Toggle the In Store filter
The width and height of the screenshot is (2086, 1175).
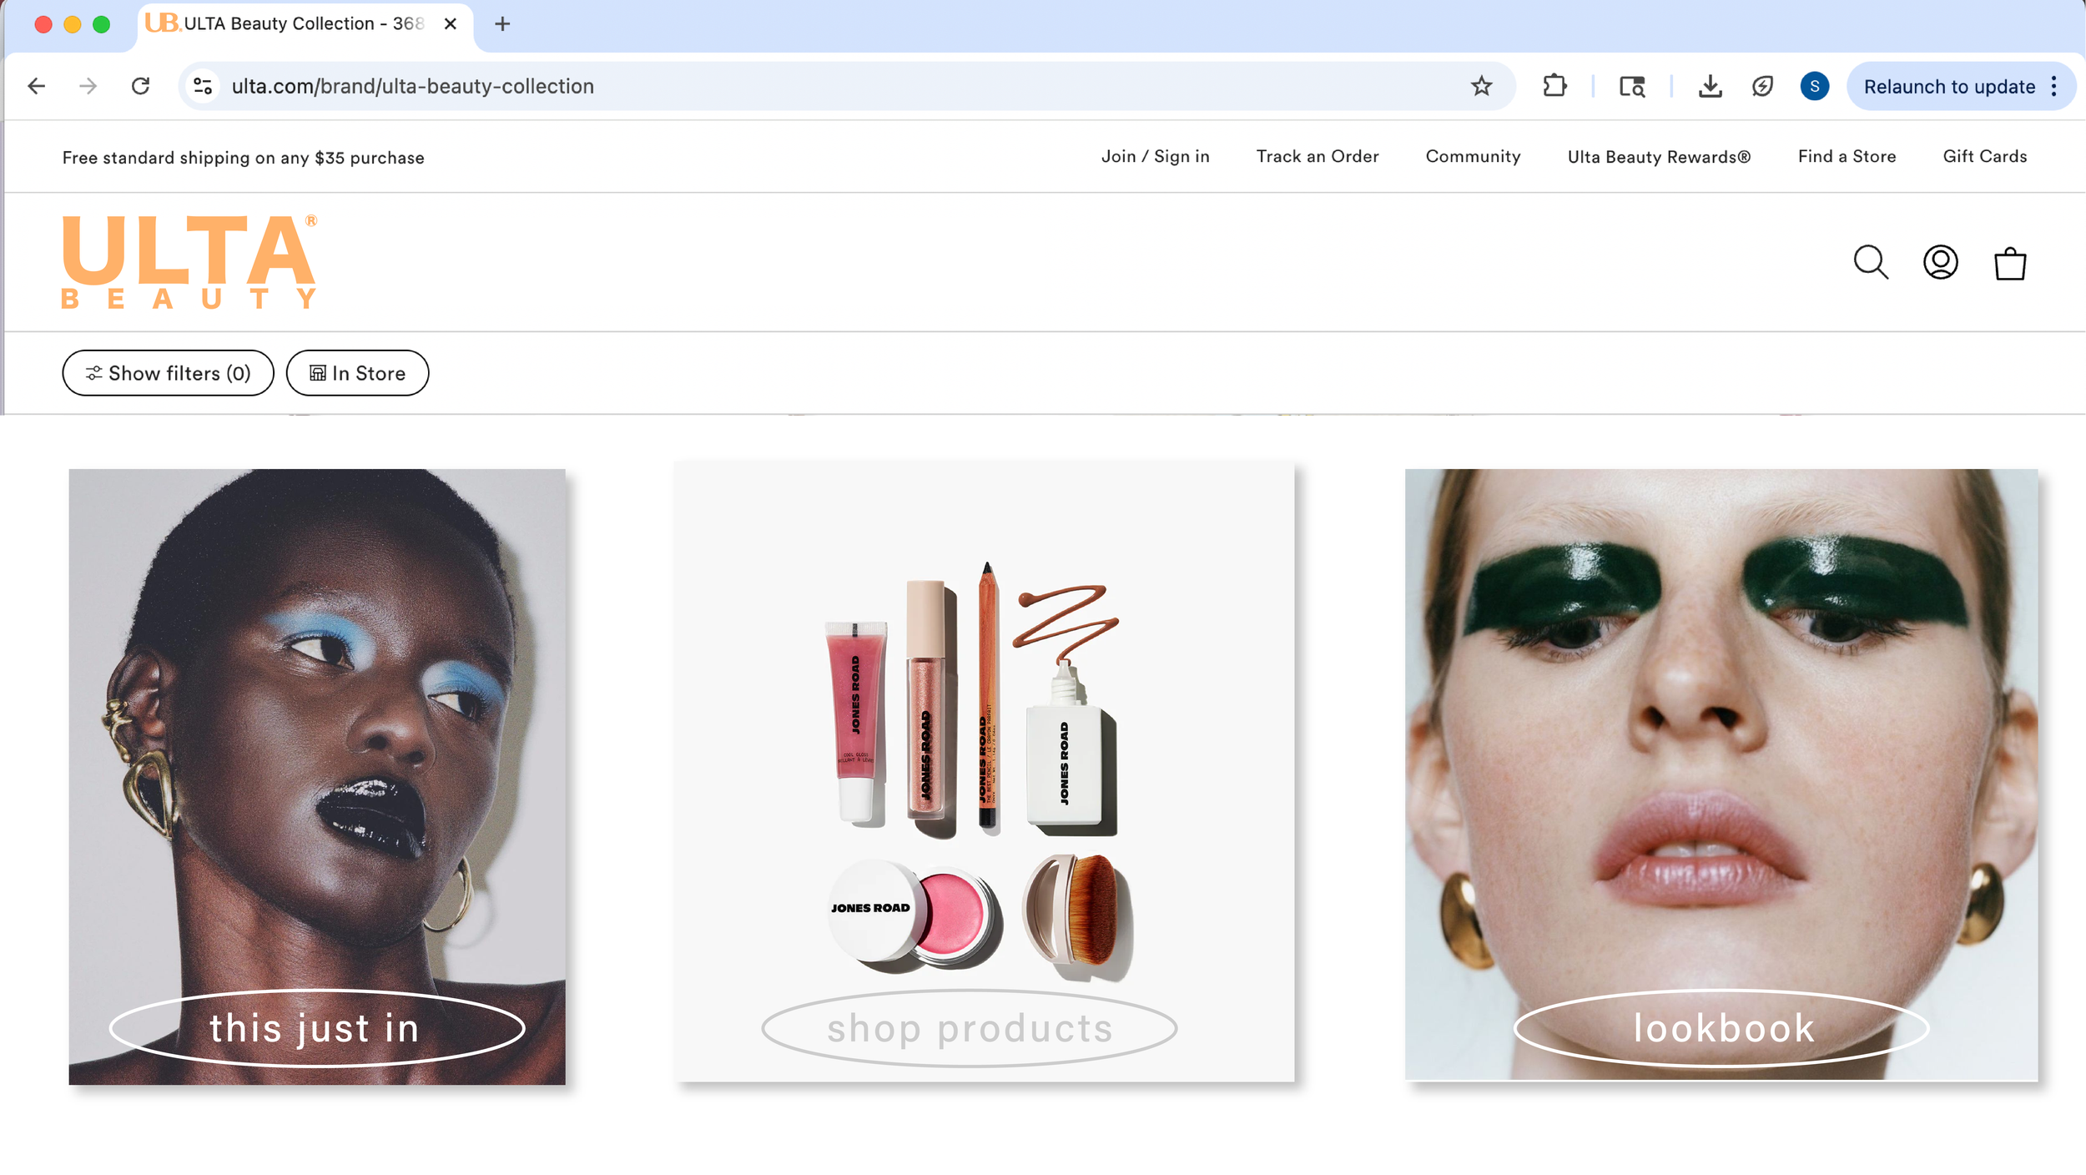pos(357,373)
